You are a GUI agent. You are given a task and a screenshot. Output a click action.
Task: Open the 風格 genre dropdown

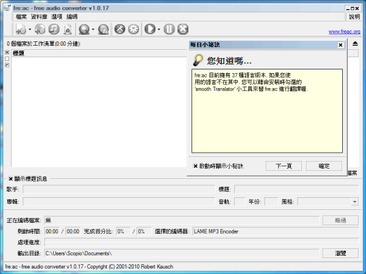pyautogui.click(x=354, y=202)
